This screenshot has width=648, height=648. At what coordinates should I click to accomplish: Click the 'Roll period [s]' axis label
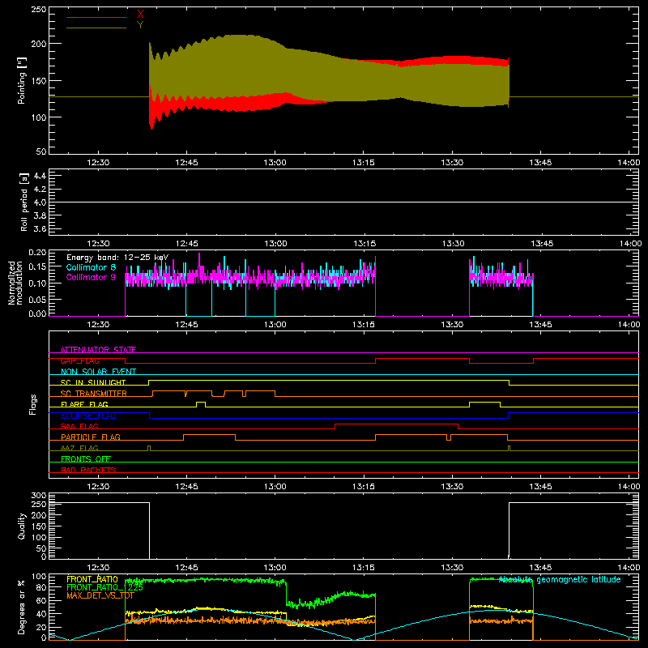(24, 202)
